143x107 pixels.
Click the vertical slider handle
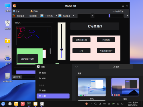point(61,49)
